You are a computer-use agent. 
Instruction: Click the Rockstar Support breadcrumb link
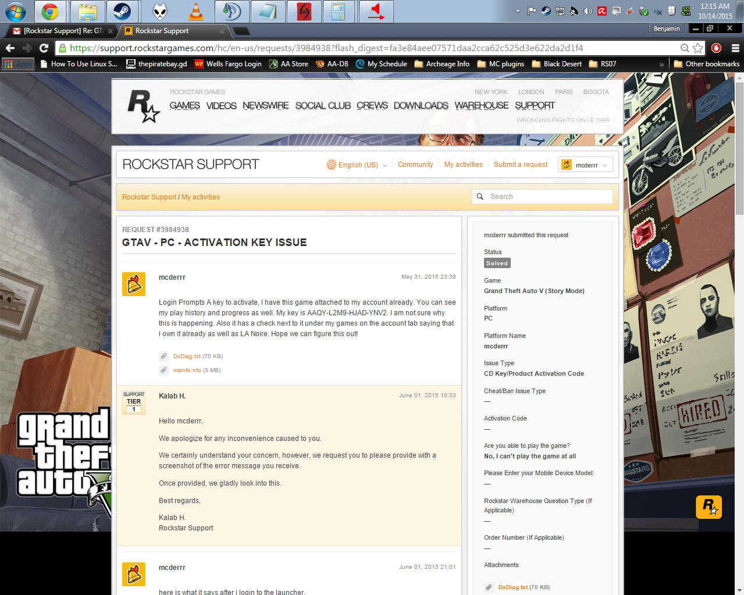(149, 197)
